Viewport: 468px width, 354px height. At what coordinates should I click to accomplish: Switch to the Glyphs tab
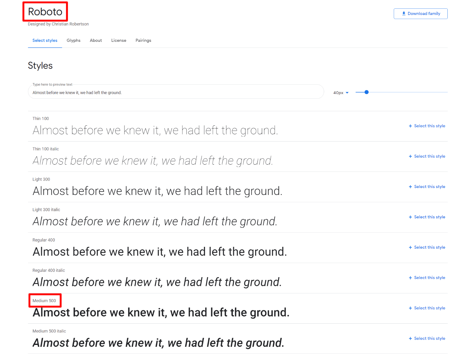pos(73,40)
